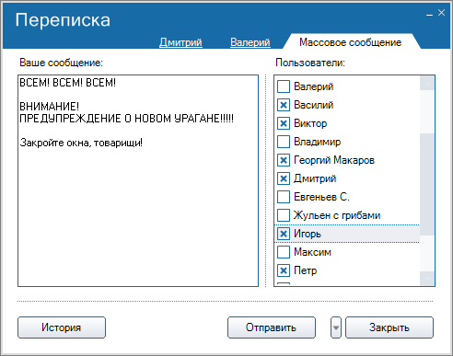Screen dimensions: 453x356
Task: Check the Жульен с грибами checkbox
Action: pos(284,215)
